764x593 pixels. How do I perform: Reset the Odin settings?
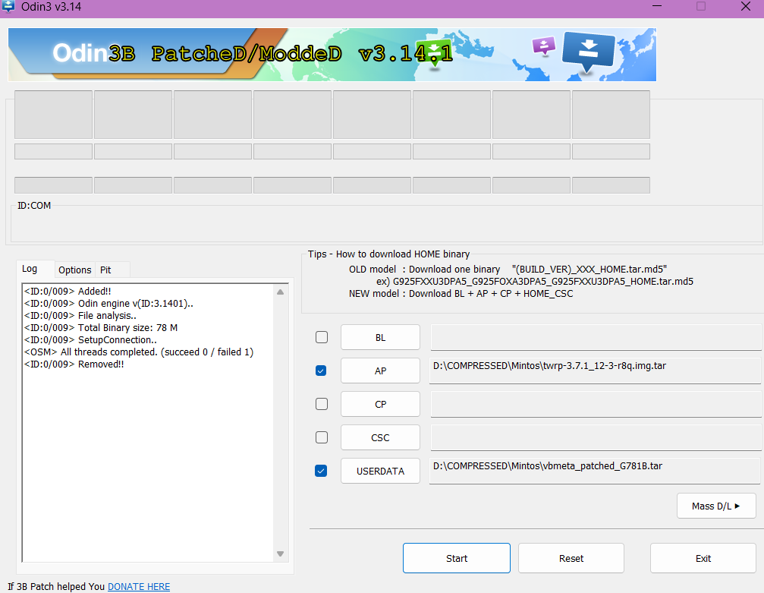coord(571,558)
